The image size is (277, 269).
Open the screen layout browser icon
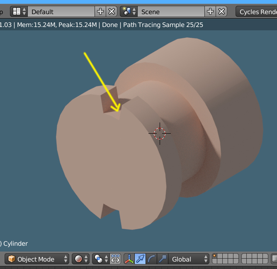click(x=19, y=12)
